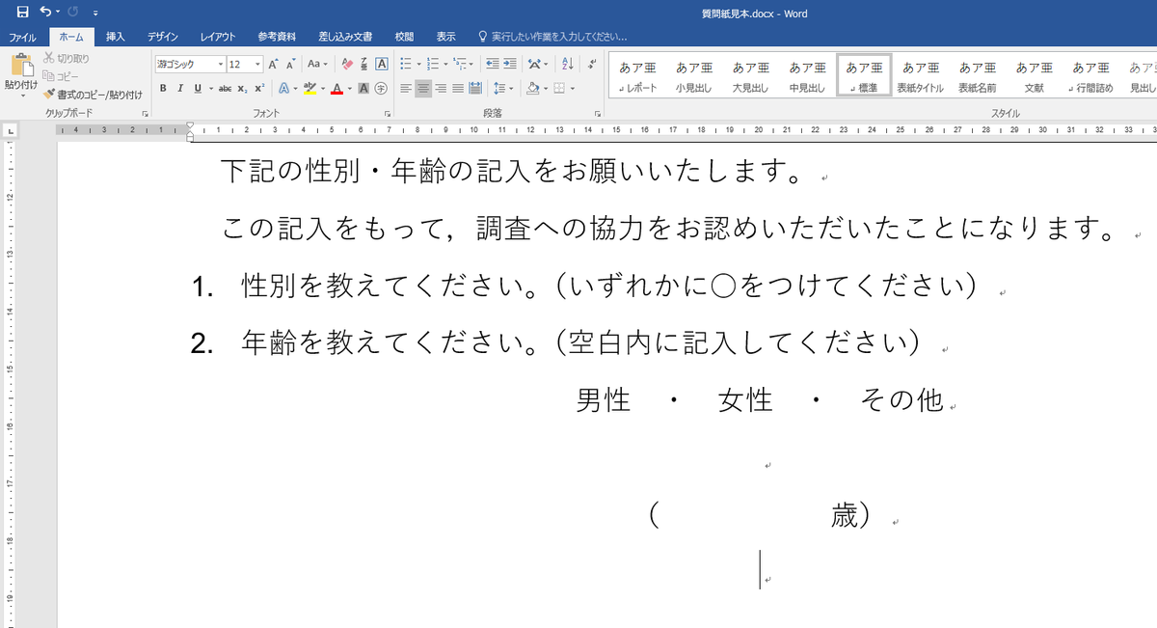Click the text highlight color yellow button
The width and height of the screenshot is (1157, 628).
pyautogui.click(x=309, y=88)
